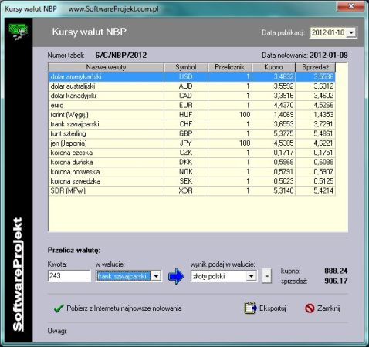
Task: Expand the 'wynik podaj w walucie' dropdown arrow
Action: click(x=251, y=276)
